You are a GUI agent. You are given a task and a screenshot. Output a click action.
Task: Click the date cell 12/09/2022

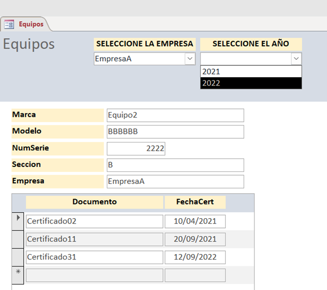(x=195, y=257)
